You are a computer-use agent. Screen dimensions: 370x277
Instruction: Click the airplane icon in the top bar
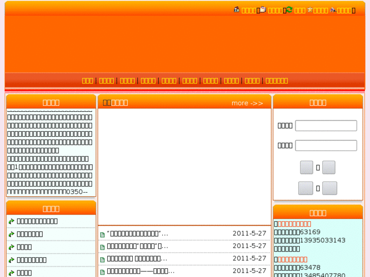click(x=333, y=10)
